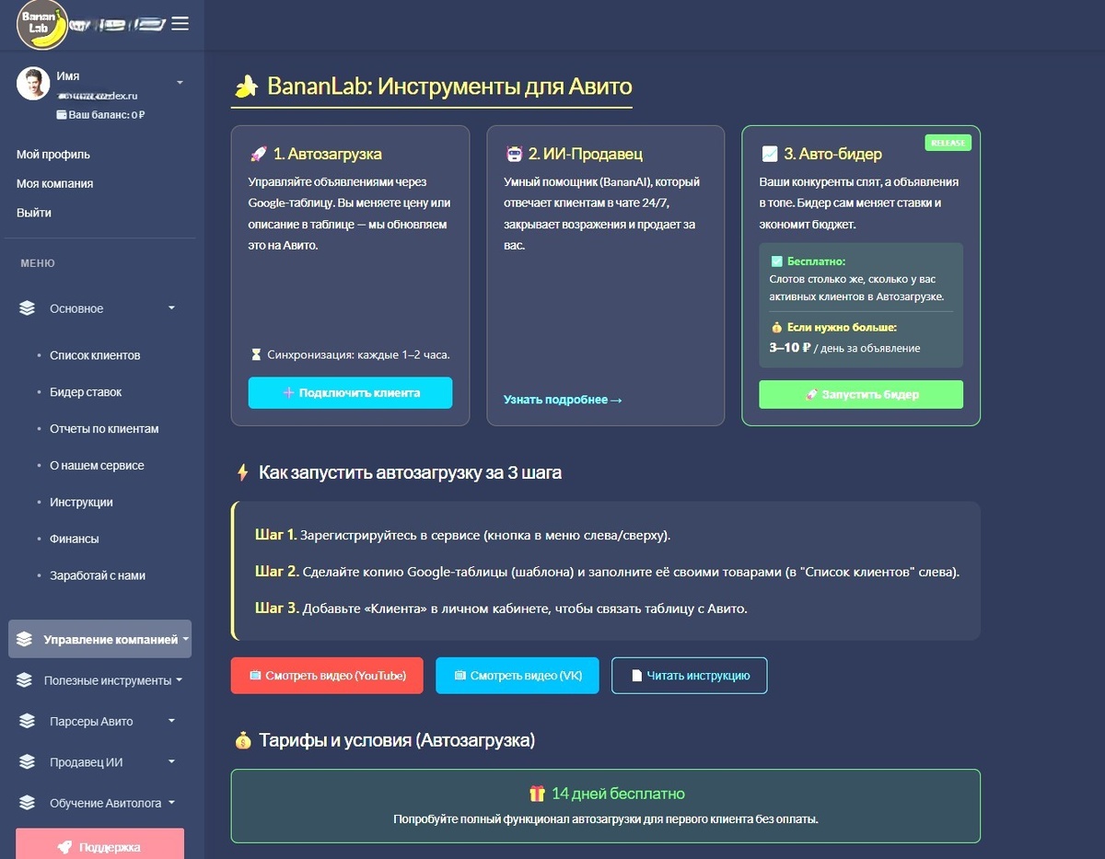Screen dimensions: 1105x859
Task: Click Подключить клиента button
Action: point(350,393)
